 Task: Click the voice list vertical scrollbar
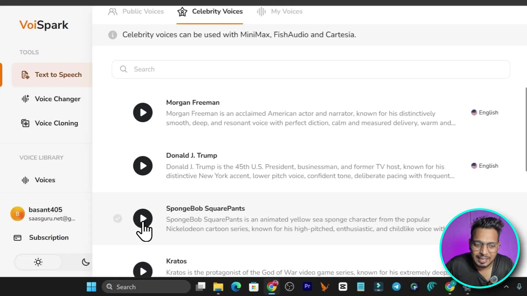tap(526, 129)
